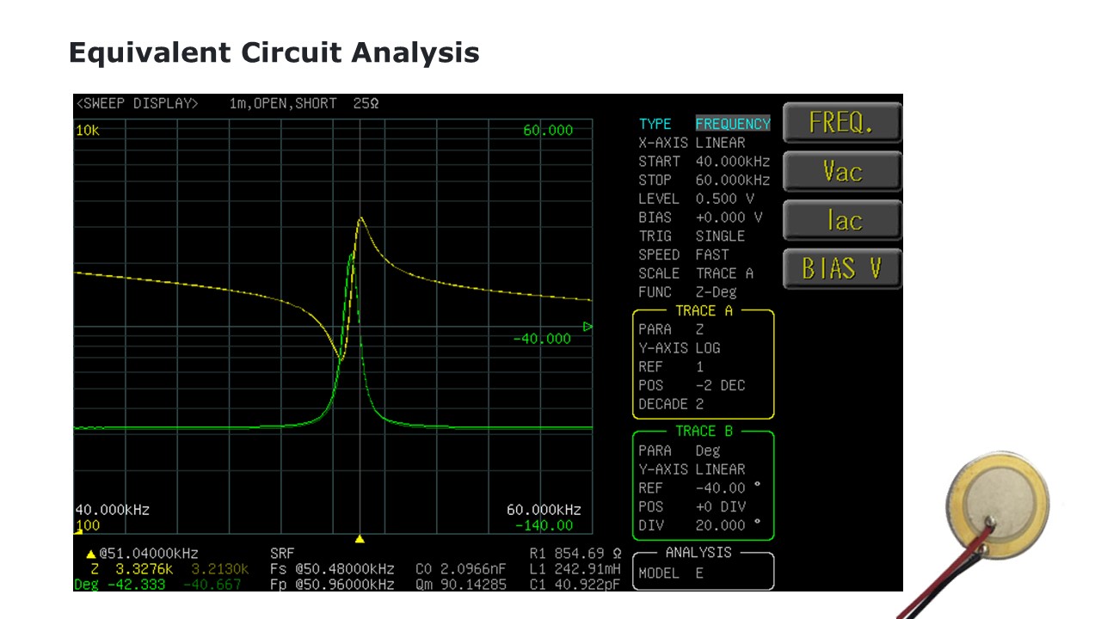Select Trace B PARA Deg field

tap(680, 450)
